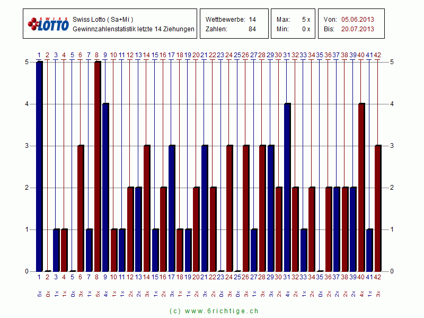Click the end date 20.07.2013
The image size is (424, 318).
tap(357, 29)
